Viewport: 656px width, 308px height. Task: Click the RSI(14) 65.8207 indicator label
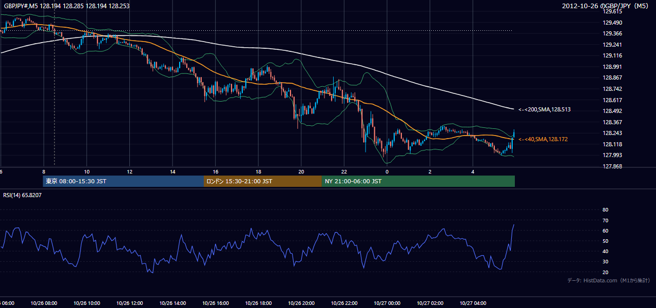pyautogui.click(x=23, y=196)
